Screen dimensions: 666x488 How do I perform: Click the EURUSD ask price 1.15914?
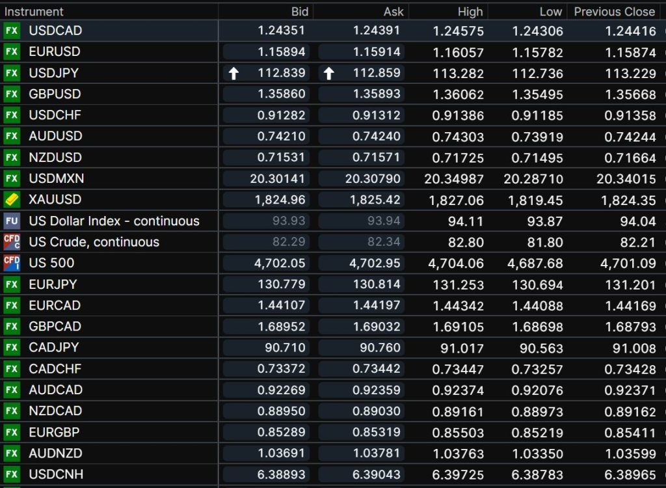click(376, 51)
